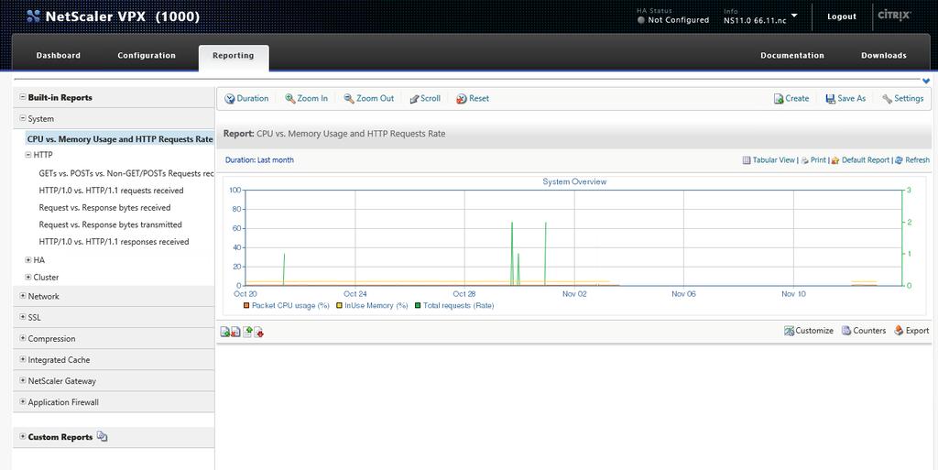Expand the NetScaler Gateway group

point(23,381)
